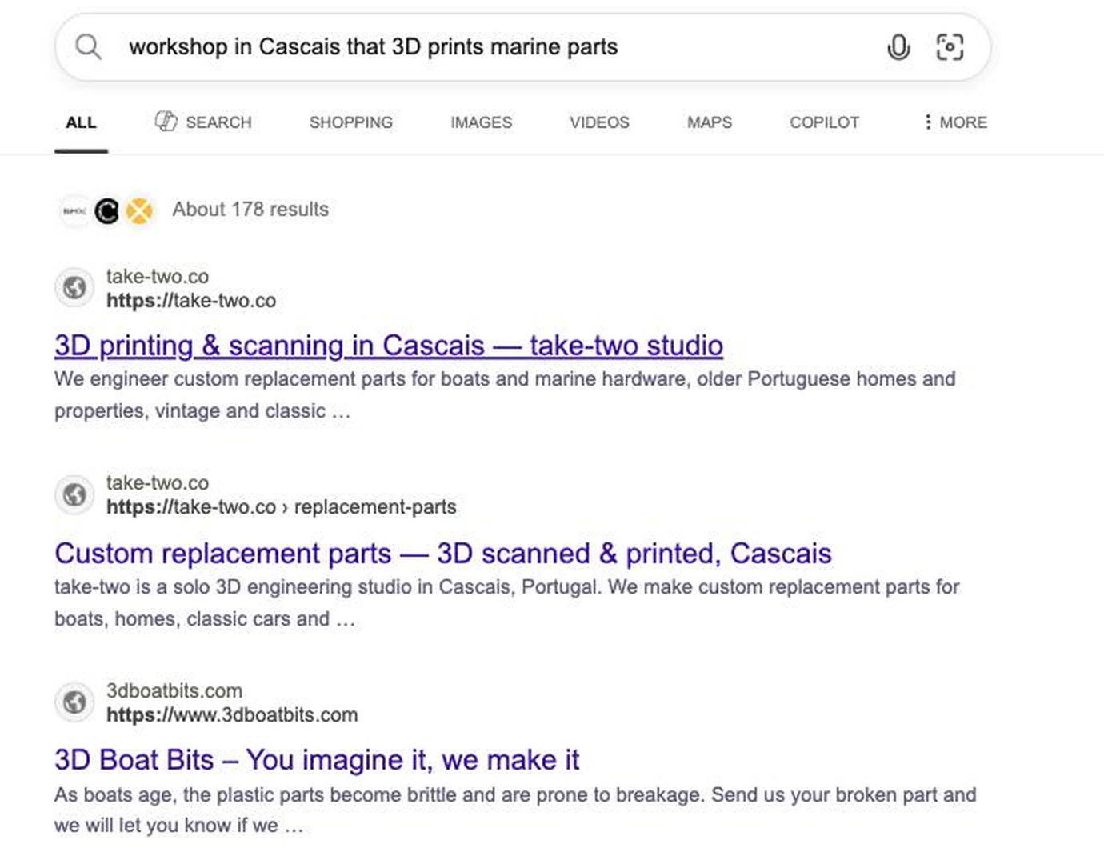Expand the MORE menu
Viewport: 1104px width, 864px height.
(955, 122)
